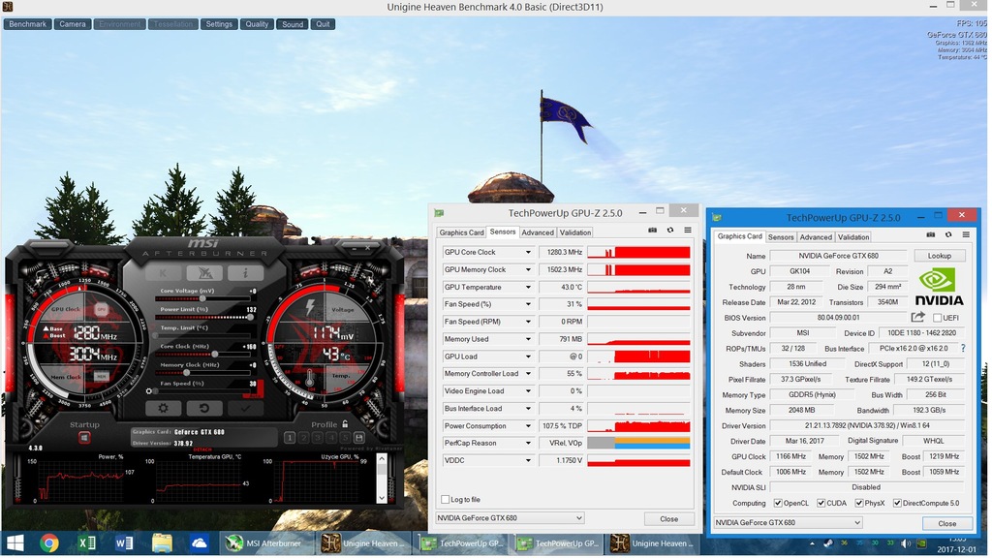Click the Lookup button
This screenshot has width=992, height=558.
click(x=939, y=256)
